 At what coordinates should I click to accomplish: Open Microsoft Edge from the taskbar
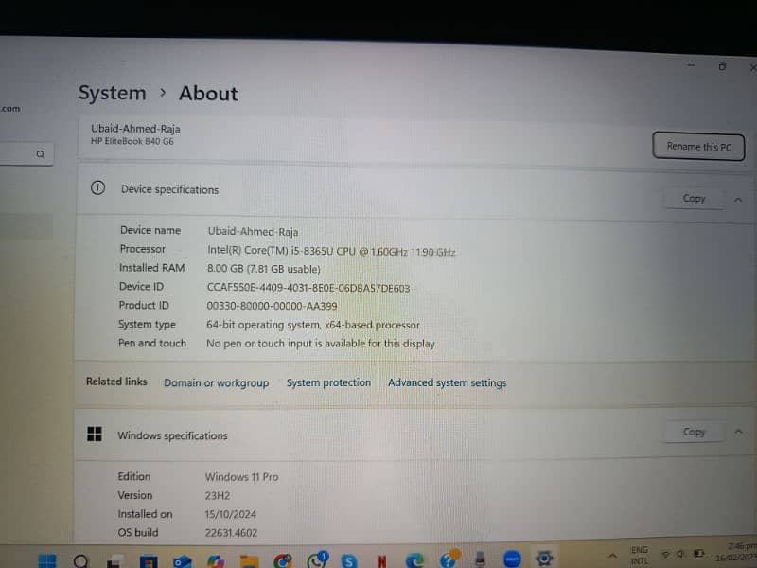[415, 559]
